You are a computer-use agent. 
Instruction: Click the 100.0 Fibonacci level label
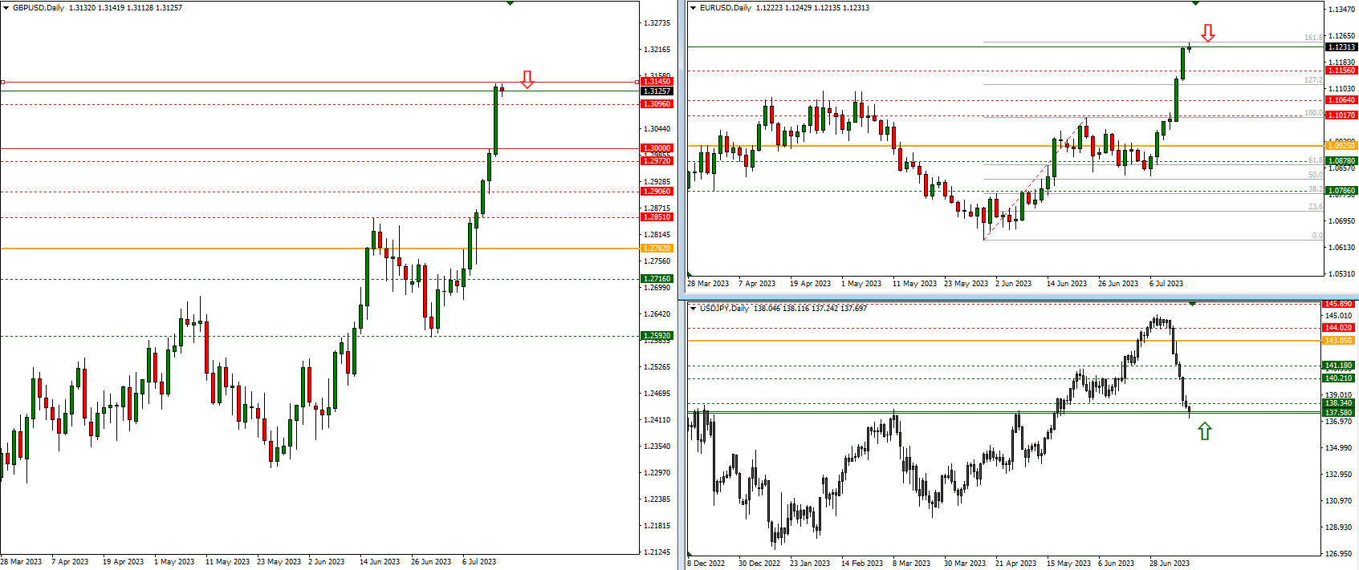coord(1313,113)
